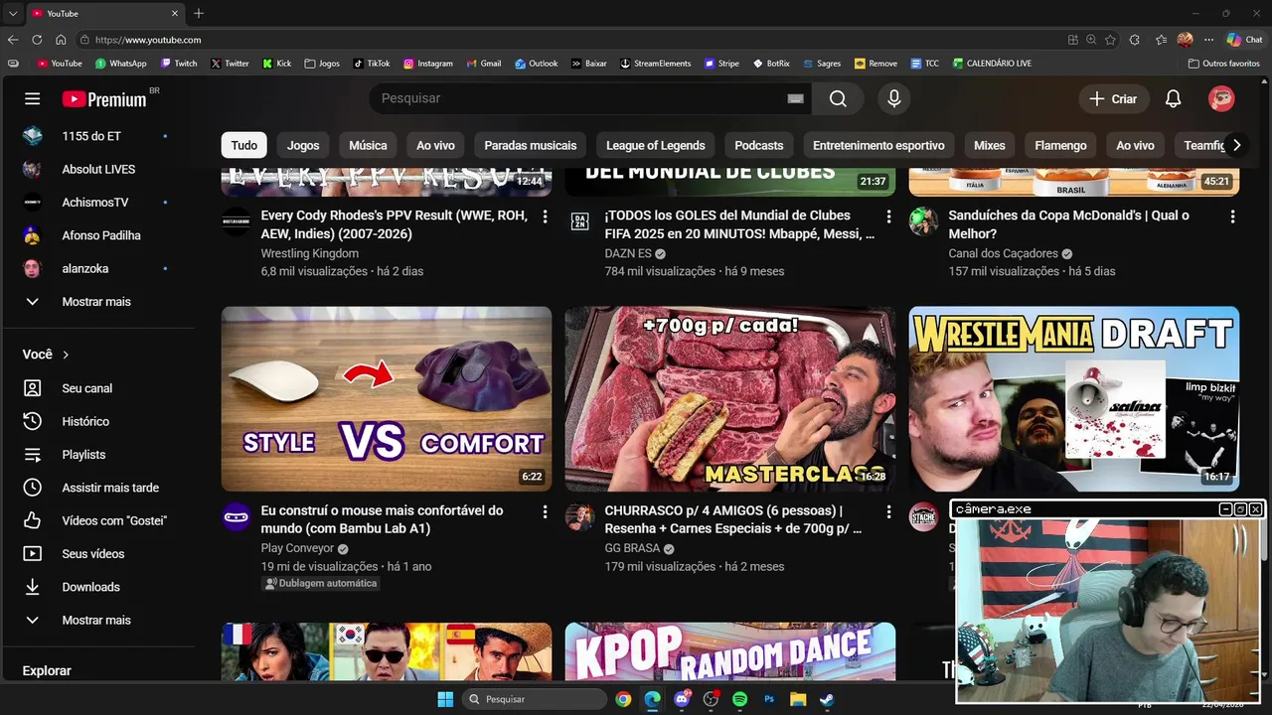Open a new browser tab
The height and width of the screenshot is (715, 1272).
click(x=199, y=13)
